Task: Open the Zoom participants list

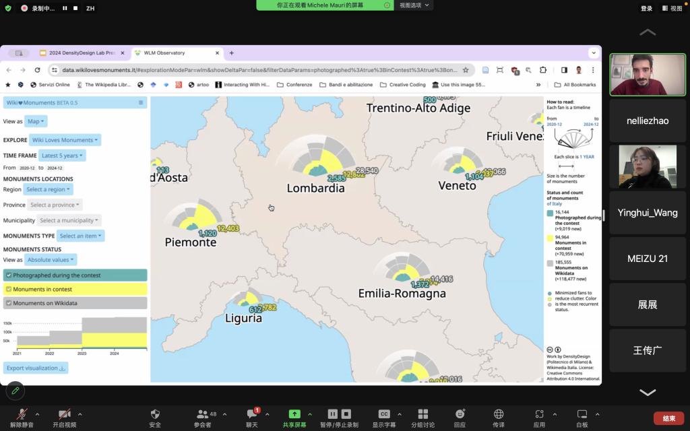Action: 202,414
